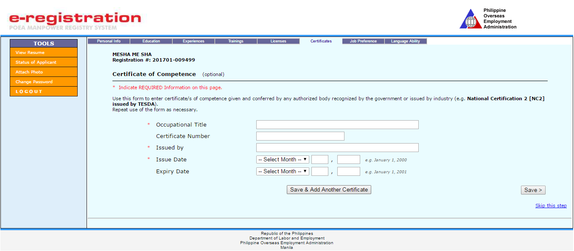Click LOGOUT in the Tools sidebar

click(43, 91)
